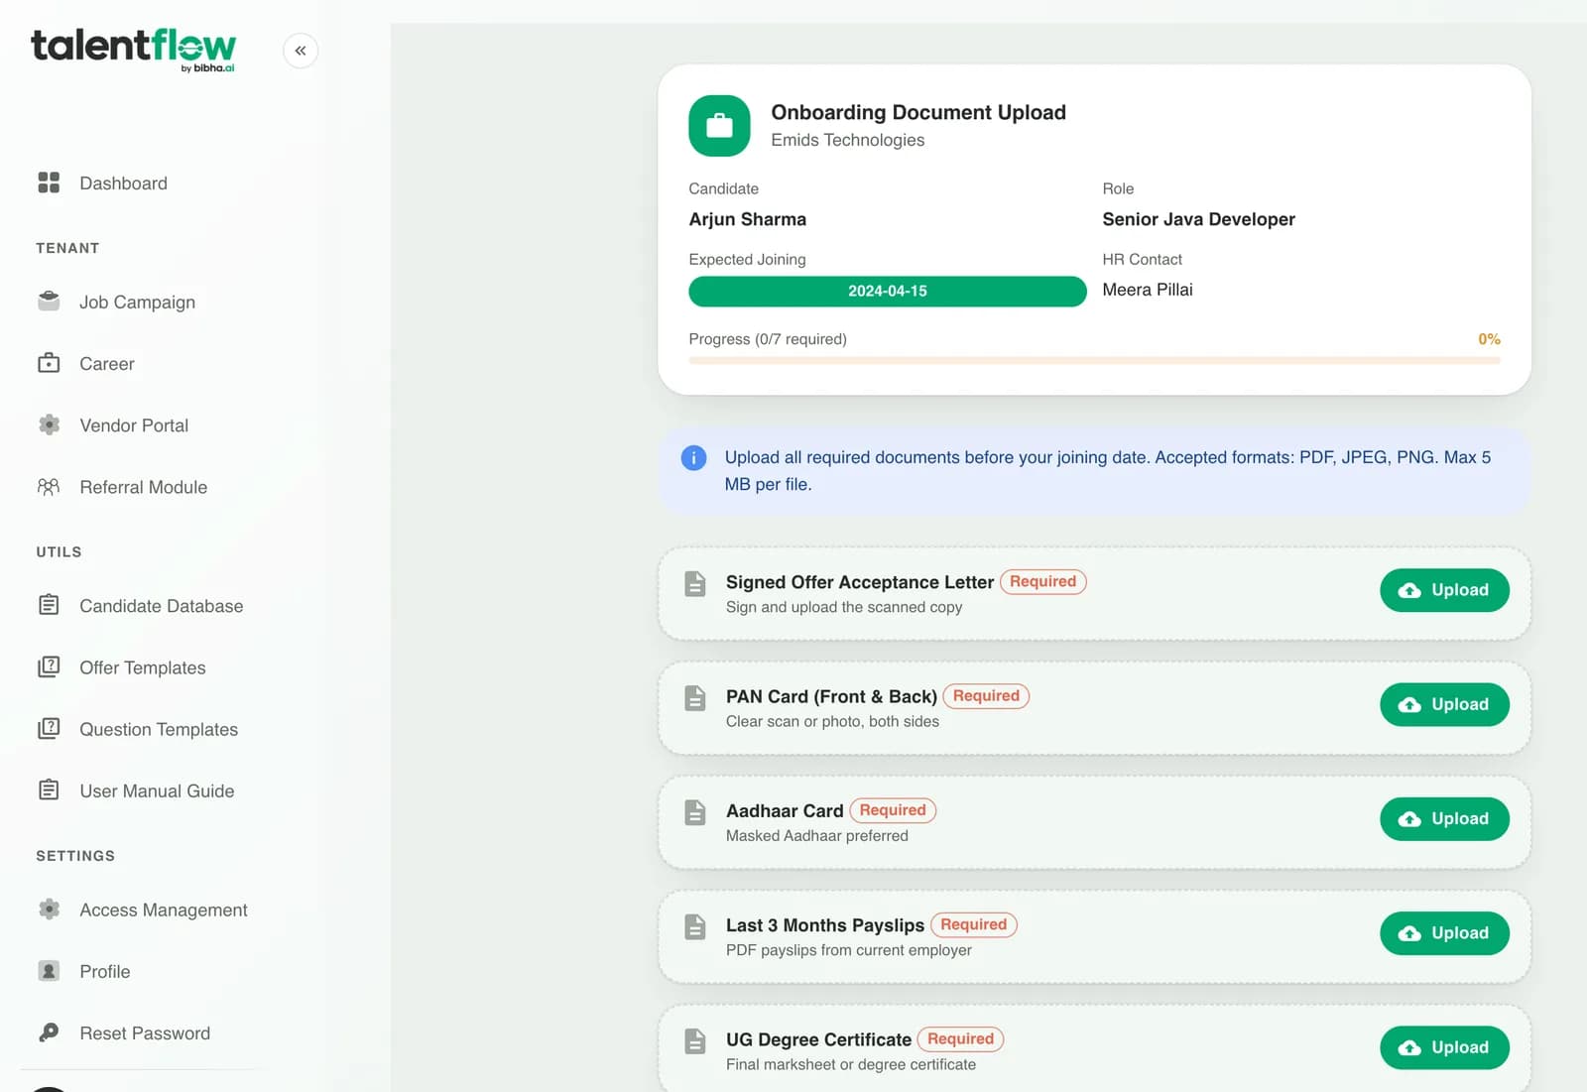Upload the Aadhaar Card

click(1444, 818)
